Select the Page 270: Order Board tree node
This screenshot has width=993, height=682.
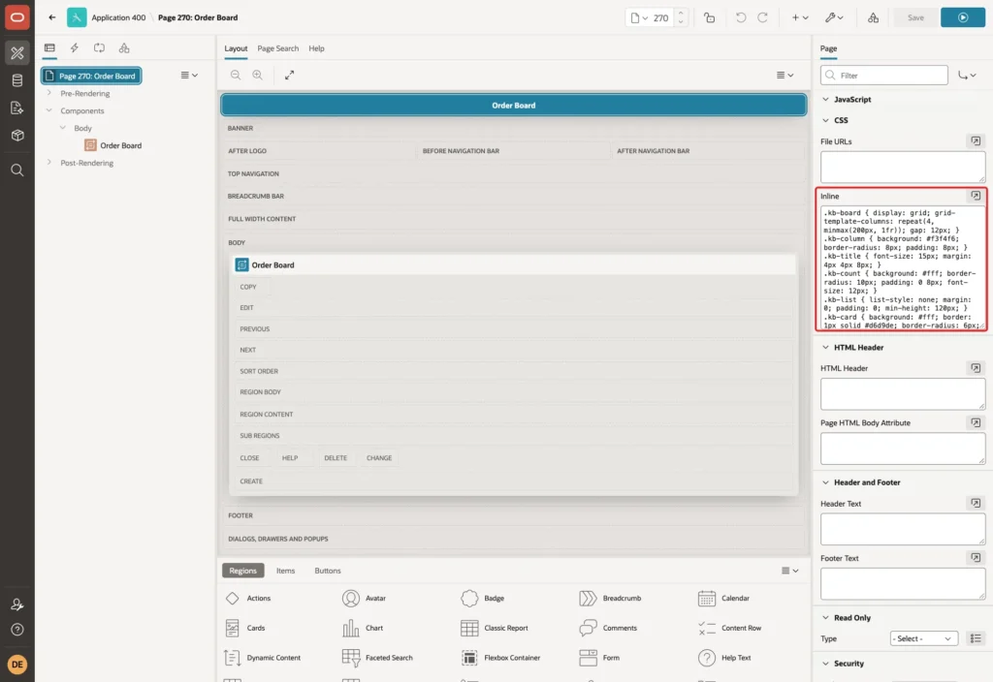[x=91, y=76]
